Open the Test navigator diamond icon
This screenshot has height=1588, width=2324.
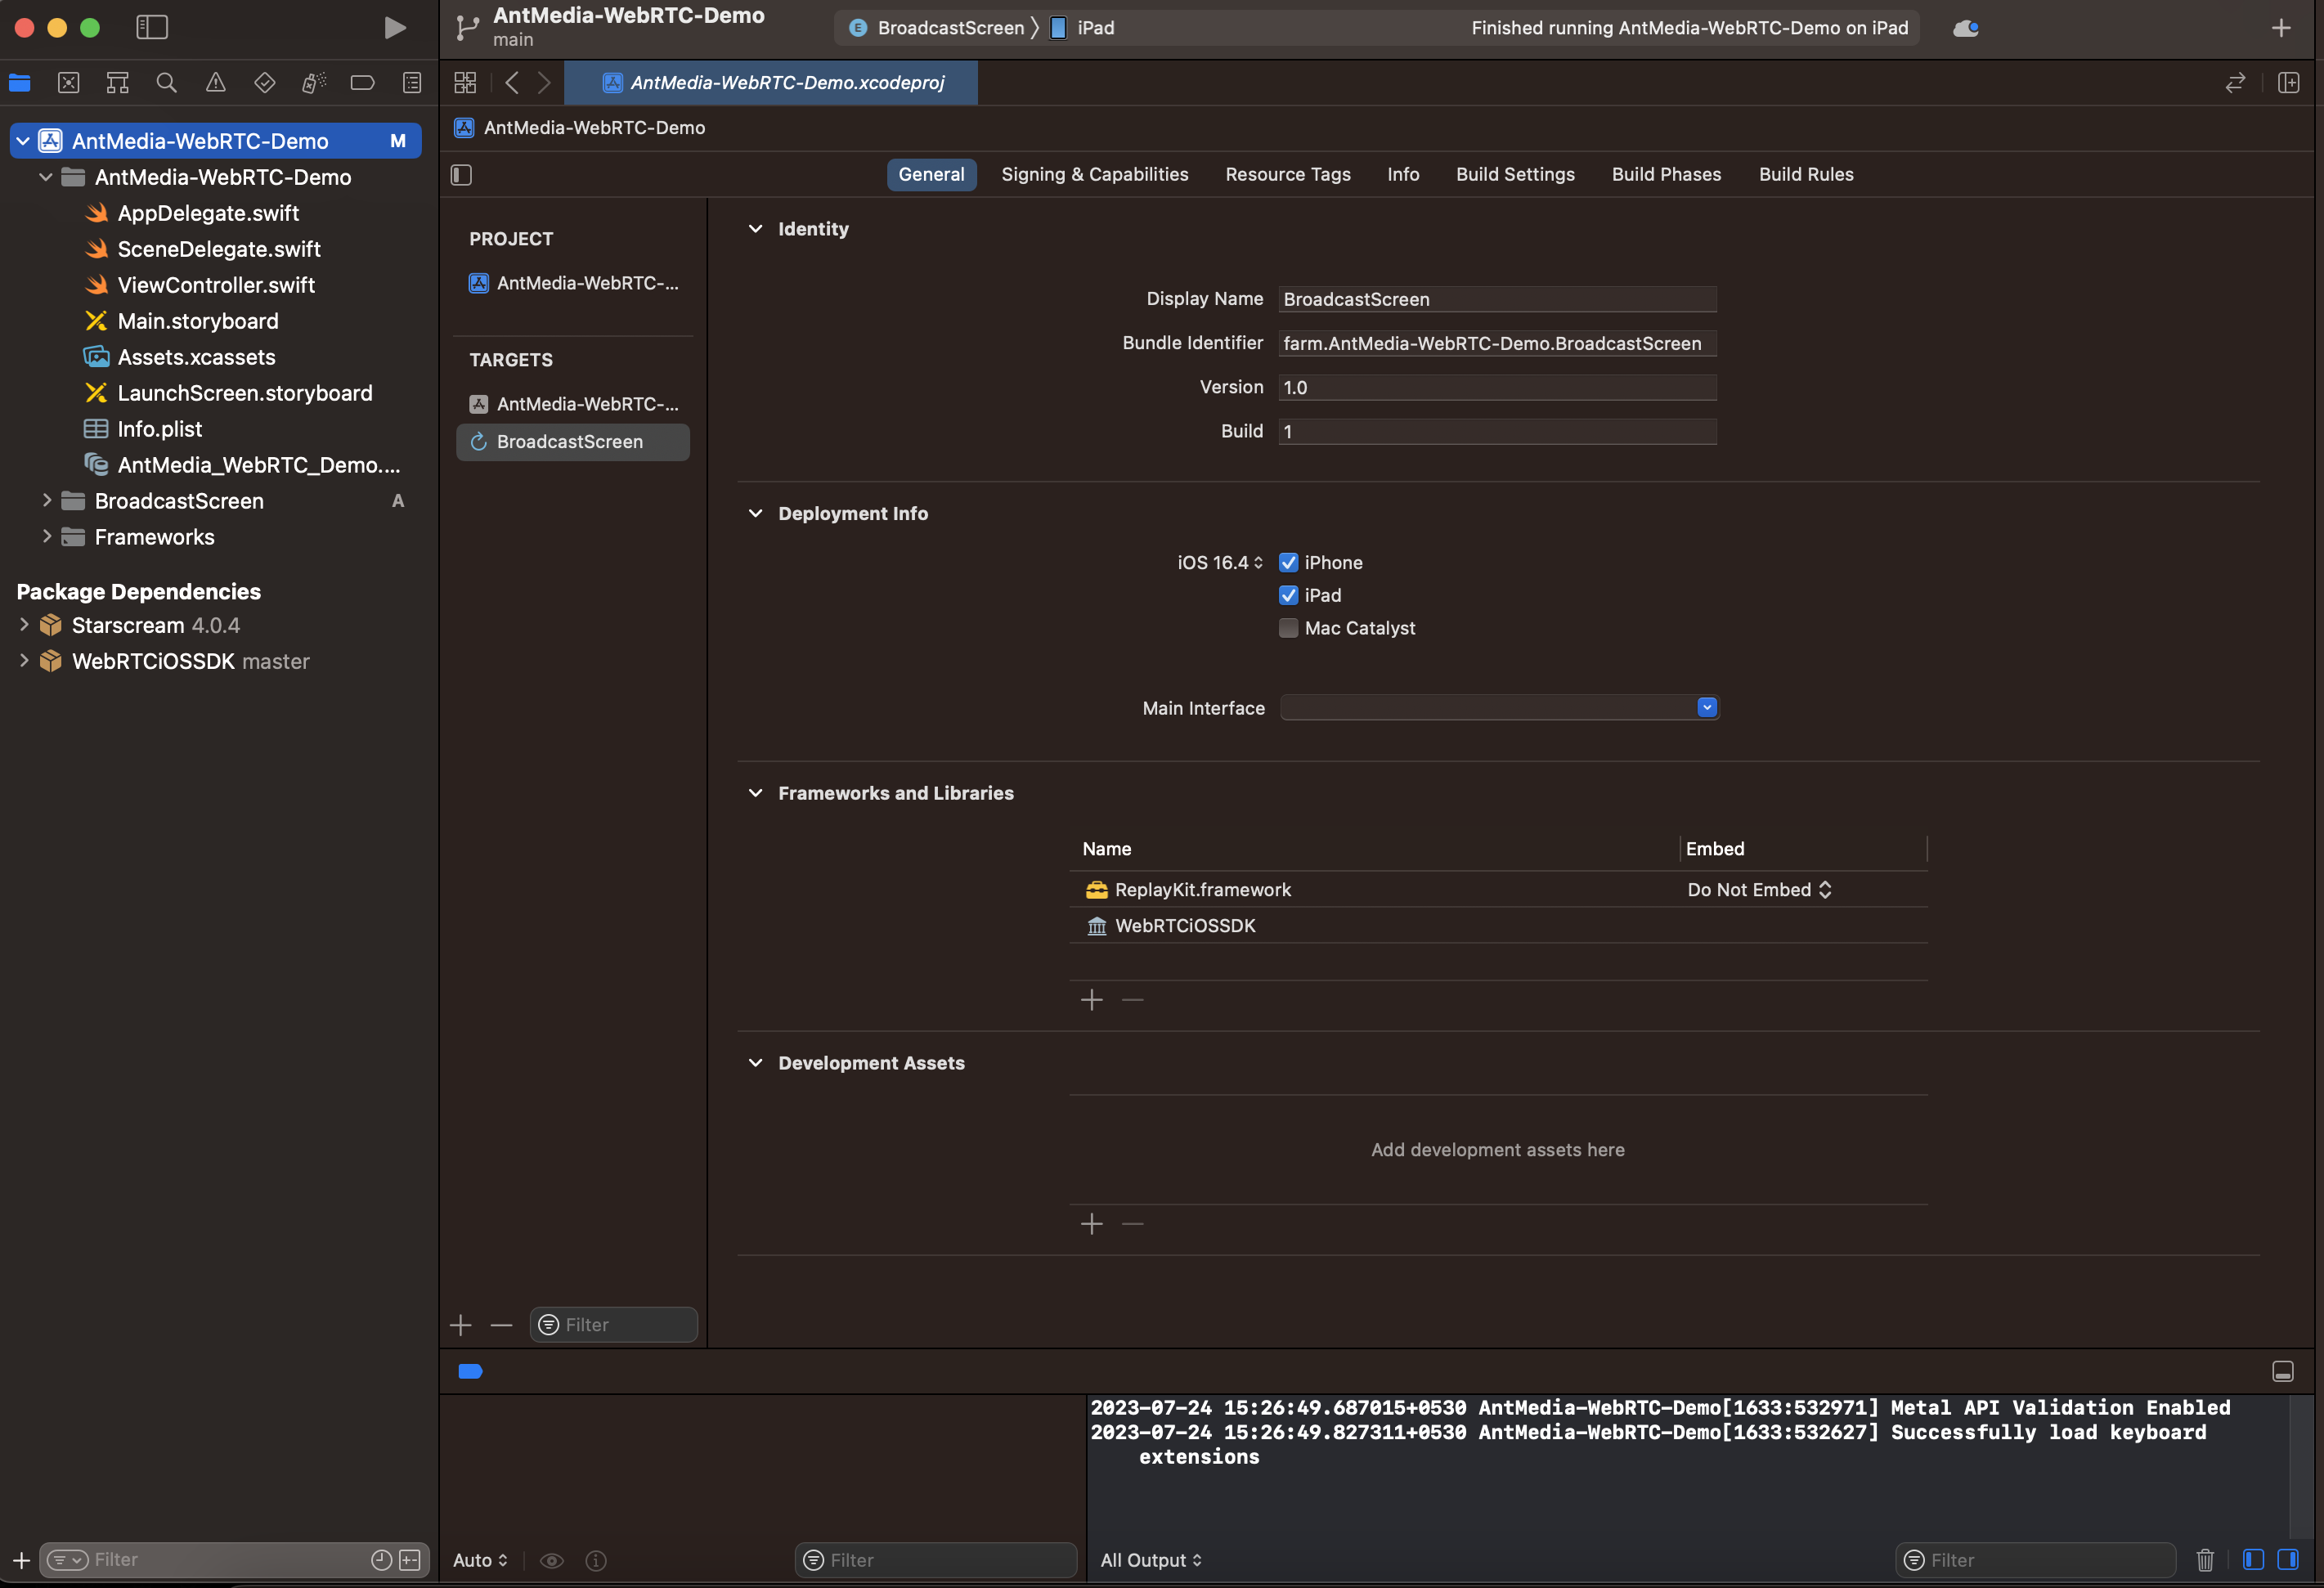(265, 83)
